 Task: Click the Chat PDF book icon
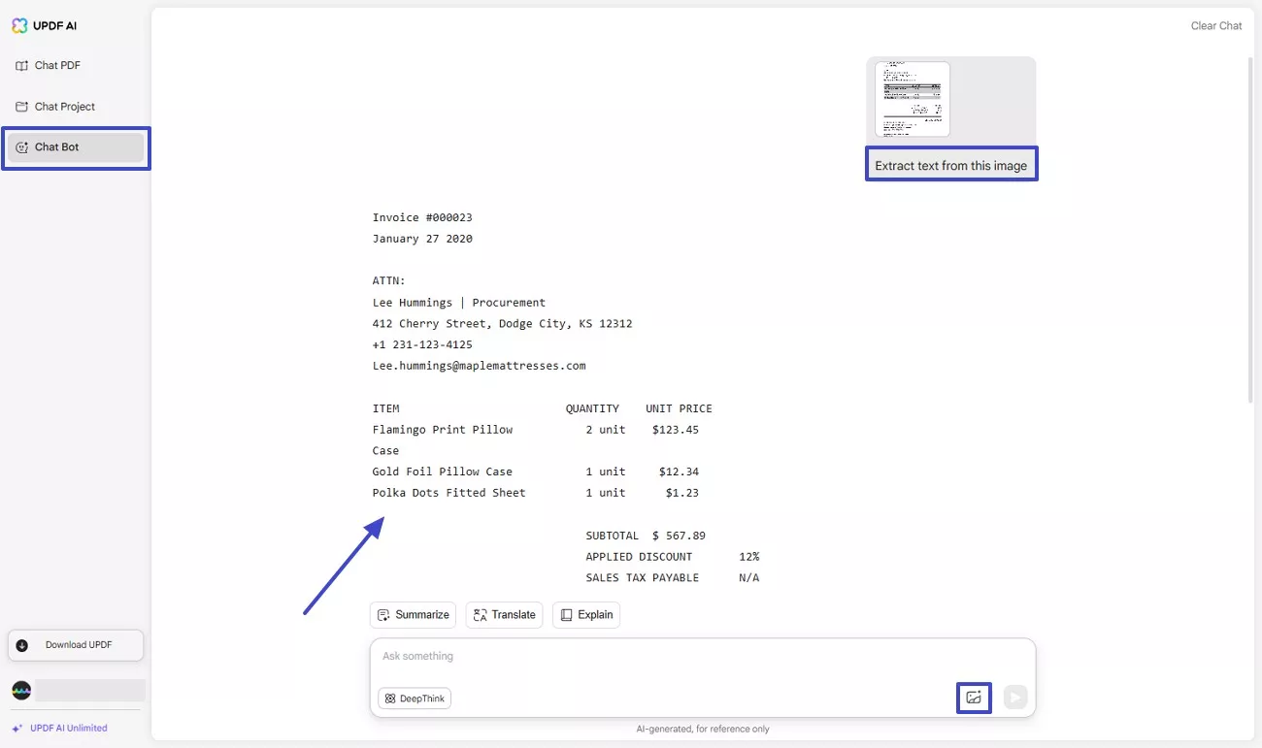[x=22, y=66]
